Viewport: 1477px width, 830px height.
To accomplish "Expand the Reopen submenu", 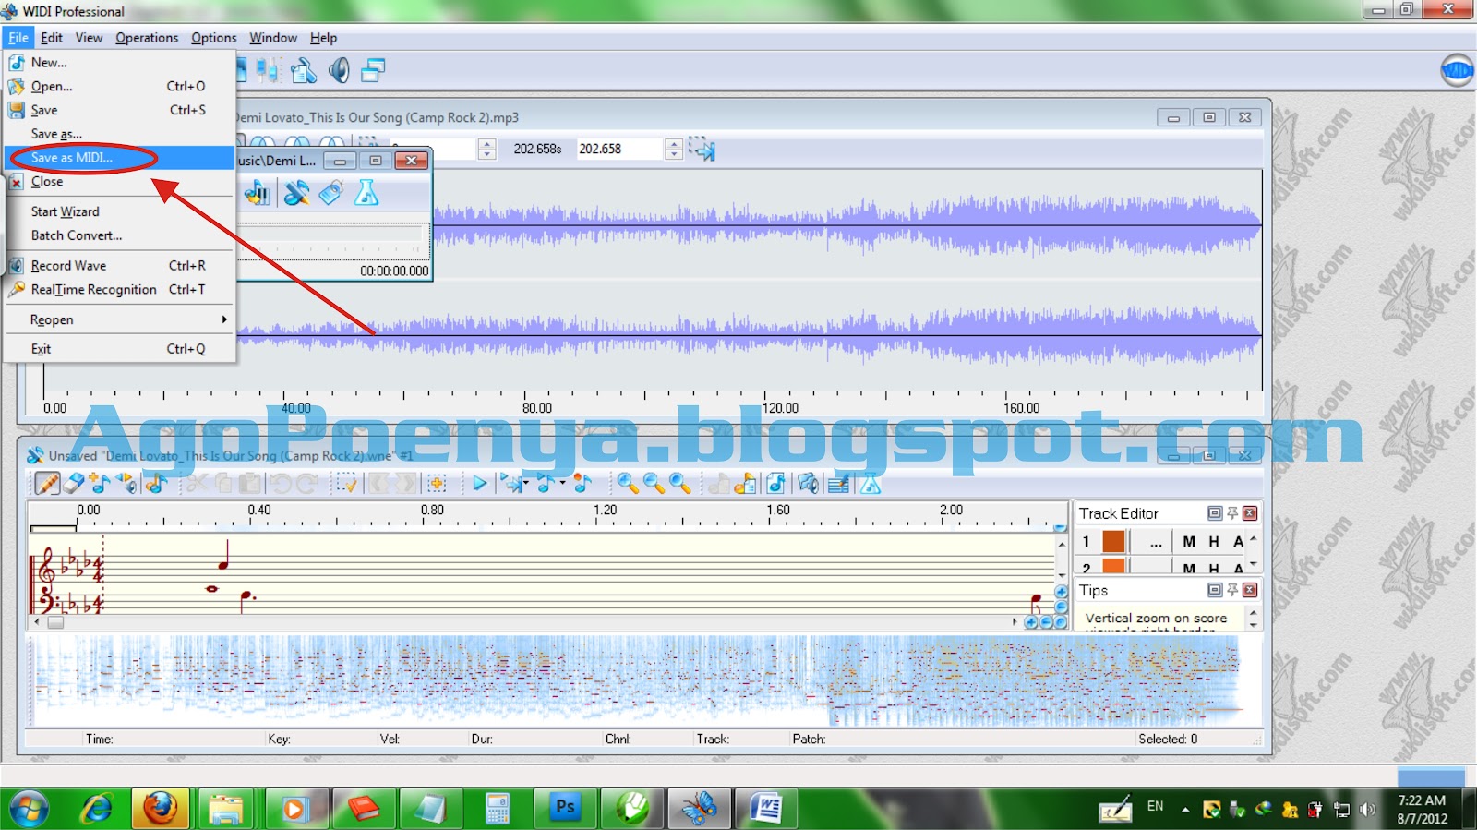I will pyautogui.click(x=119, y=319).
